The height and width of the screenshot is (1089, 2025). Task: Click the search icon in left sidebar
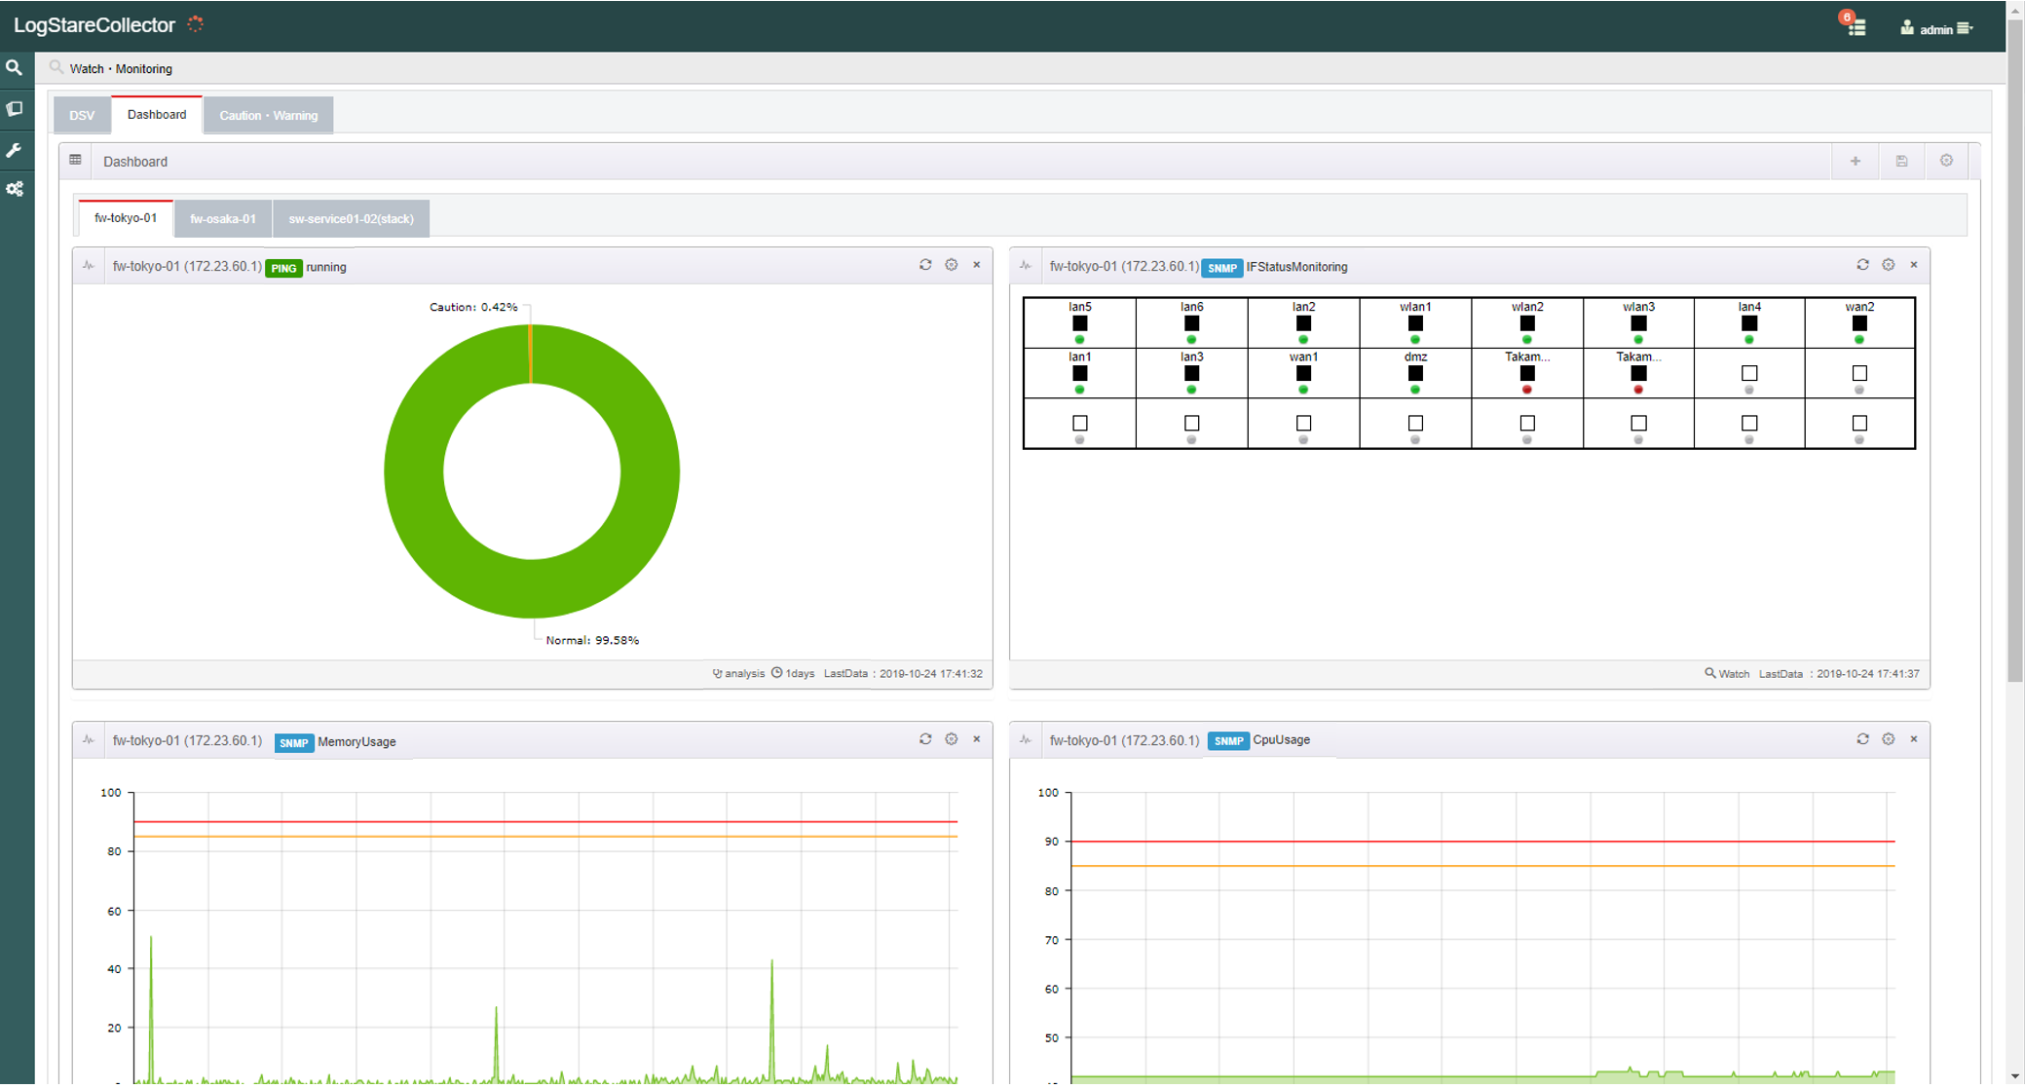tap(14, 68)
